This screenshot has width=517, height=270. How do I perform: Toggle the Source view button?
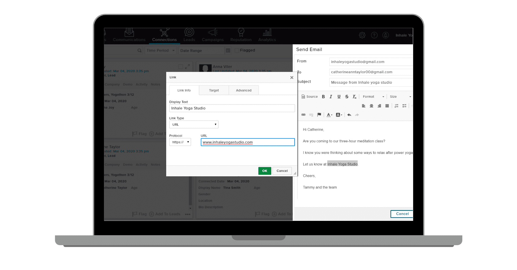tap(310, 97)
